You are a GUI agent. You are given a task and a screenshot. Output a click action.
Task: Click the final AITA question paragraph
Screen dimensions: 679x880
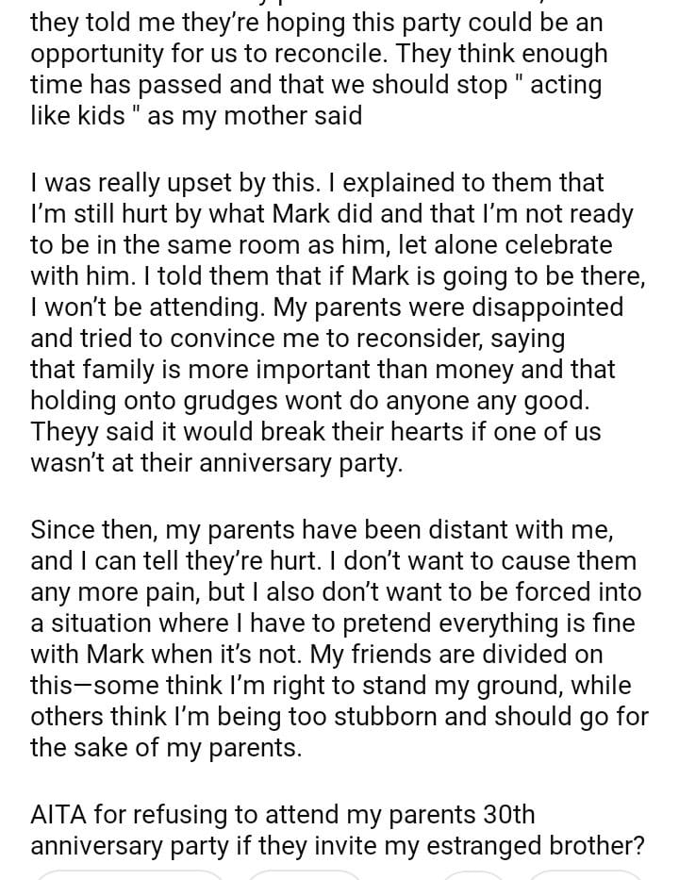tap(337, 829)
